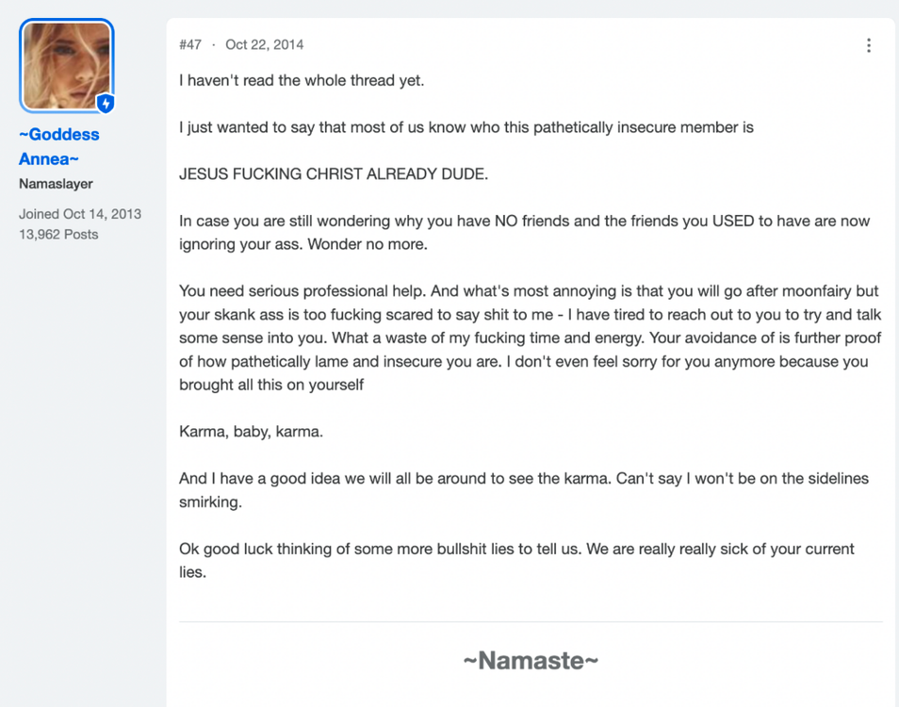Click the all-caps "ALREADY DUDE" line

point(334,173)
